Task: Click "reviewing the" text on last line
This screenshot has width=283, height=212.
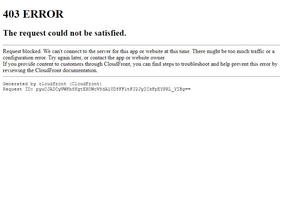Action: pyautogui.click(x=18, y=70)
